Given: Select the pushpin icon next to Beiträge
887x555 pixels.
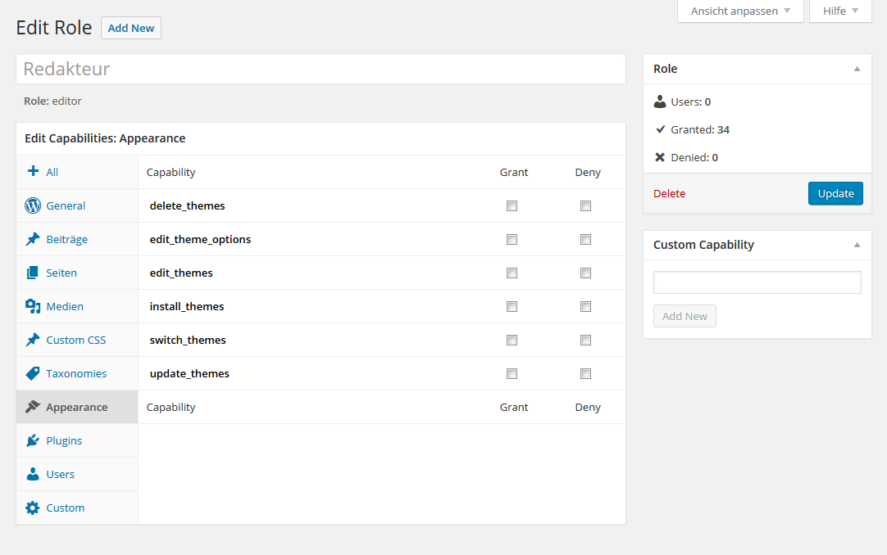Looking at the screenshot, I should tap(33, 239).
